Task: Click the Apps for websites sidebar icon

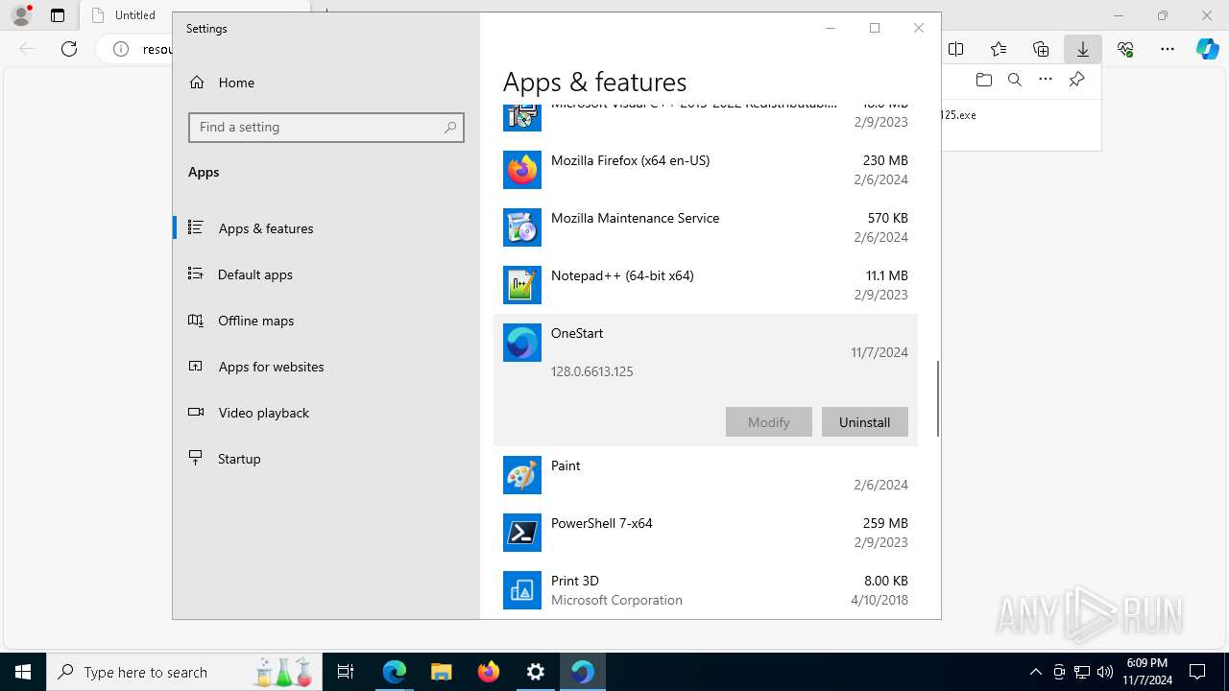Action: 196,366
